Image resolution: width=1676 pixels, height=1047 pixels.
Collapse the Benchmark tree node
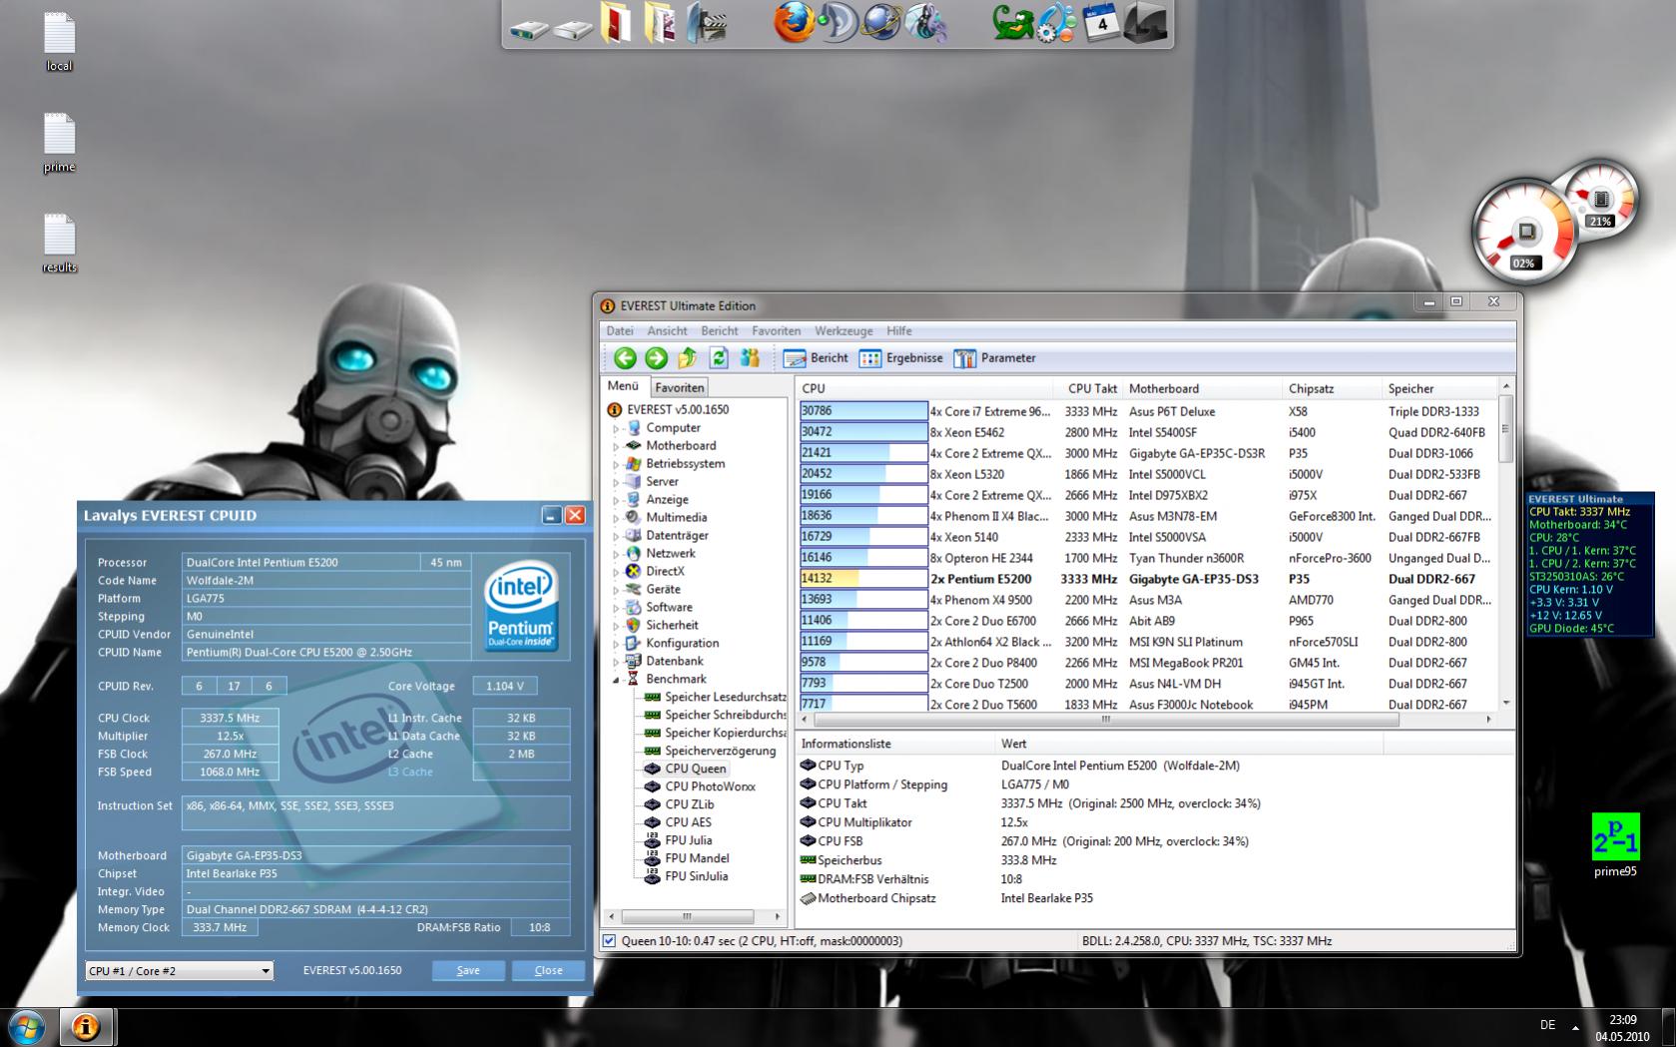pos(616,680)
